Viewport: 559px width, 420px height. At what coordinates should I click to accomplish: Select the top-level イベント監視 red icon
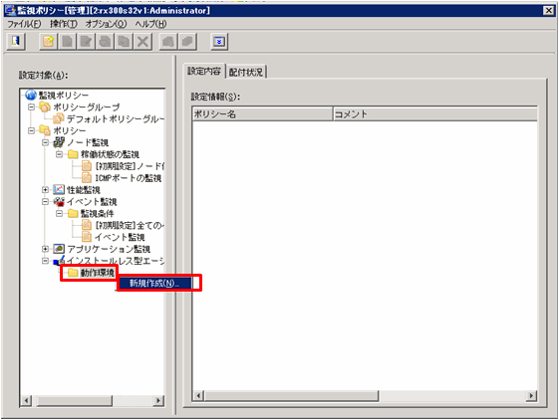click(x=59, y=201)
